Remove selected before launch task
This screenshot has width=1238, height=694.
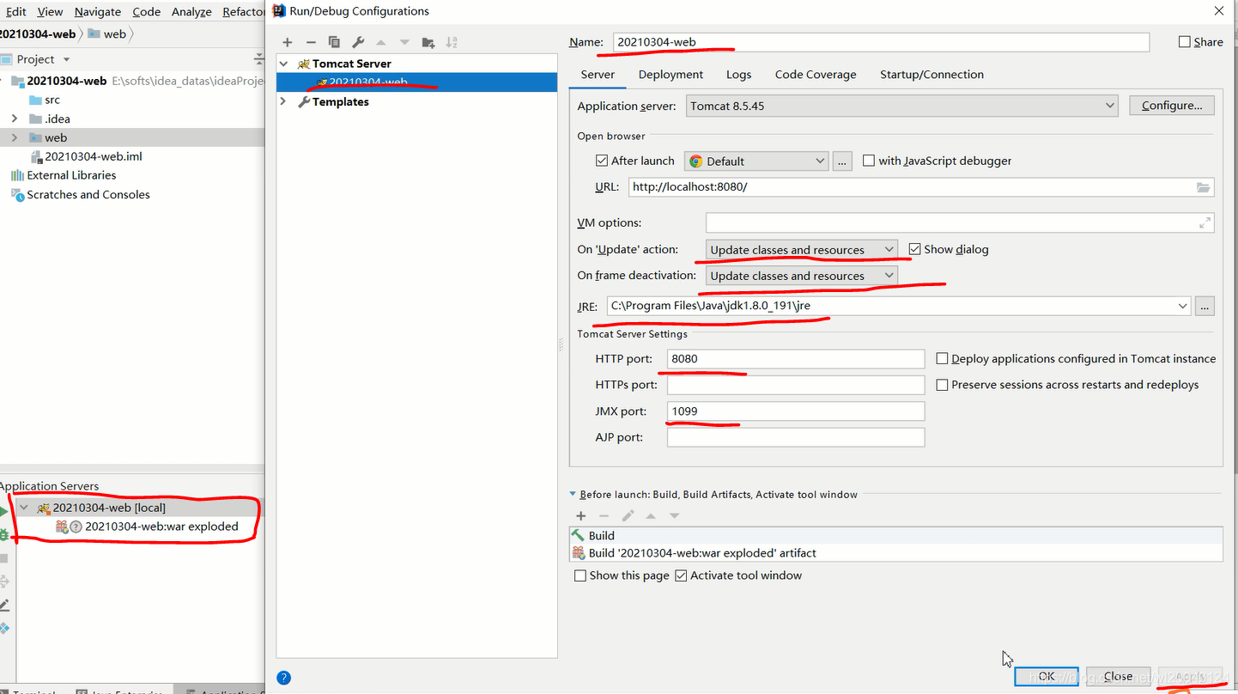click(604, 516)
